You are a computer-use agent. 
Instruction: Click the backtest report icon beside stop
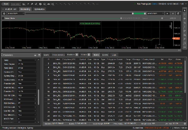click(x=178, y=14)
